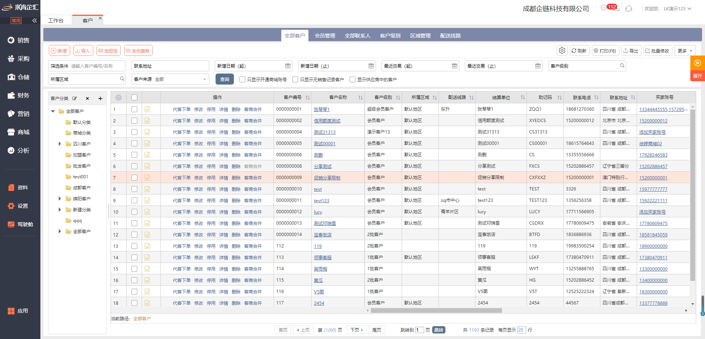Open table settings gear in toolbar

562,51
